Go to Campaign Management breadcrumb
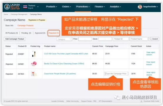This screenshot has width=163, height=106. point(19,14)
